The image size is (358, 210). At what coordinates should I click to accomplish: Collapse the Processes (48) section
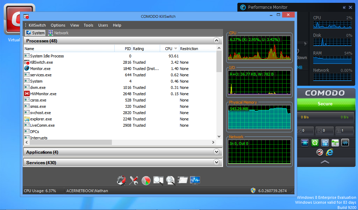217,41
